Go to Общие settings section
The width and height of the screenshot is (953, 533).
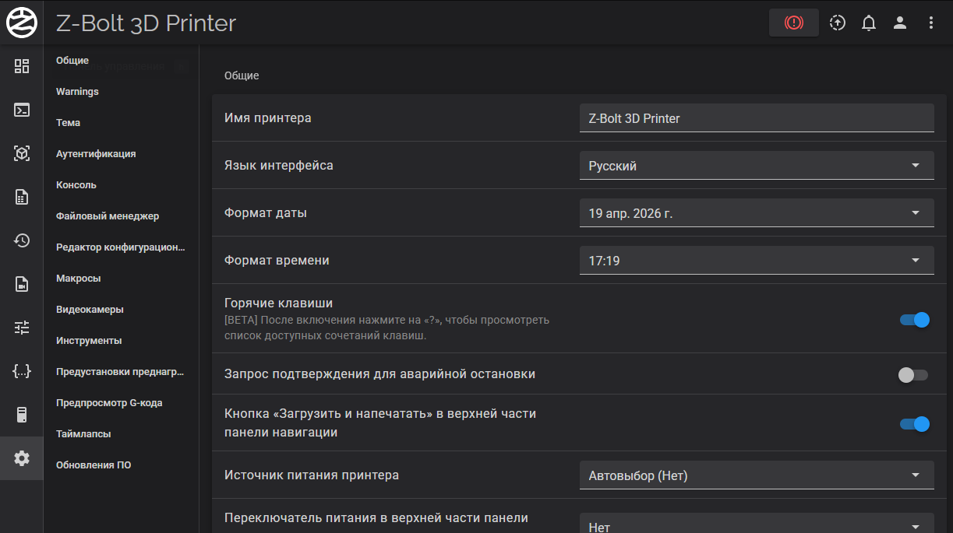[x=72, y=61]
